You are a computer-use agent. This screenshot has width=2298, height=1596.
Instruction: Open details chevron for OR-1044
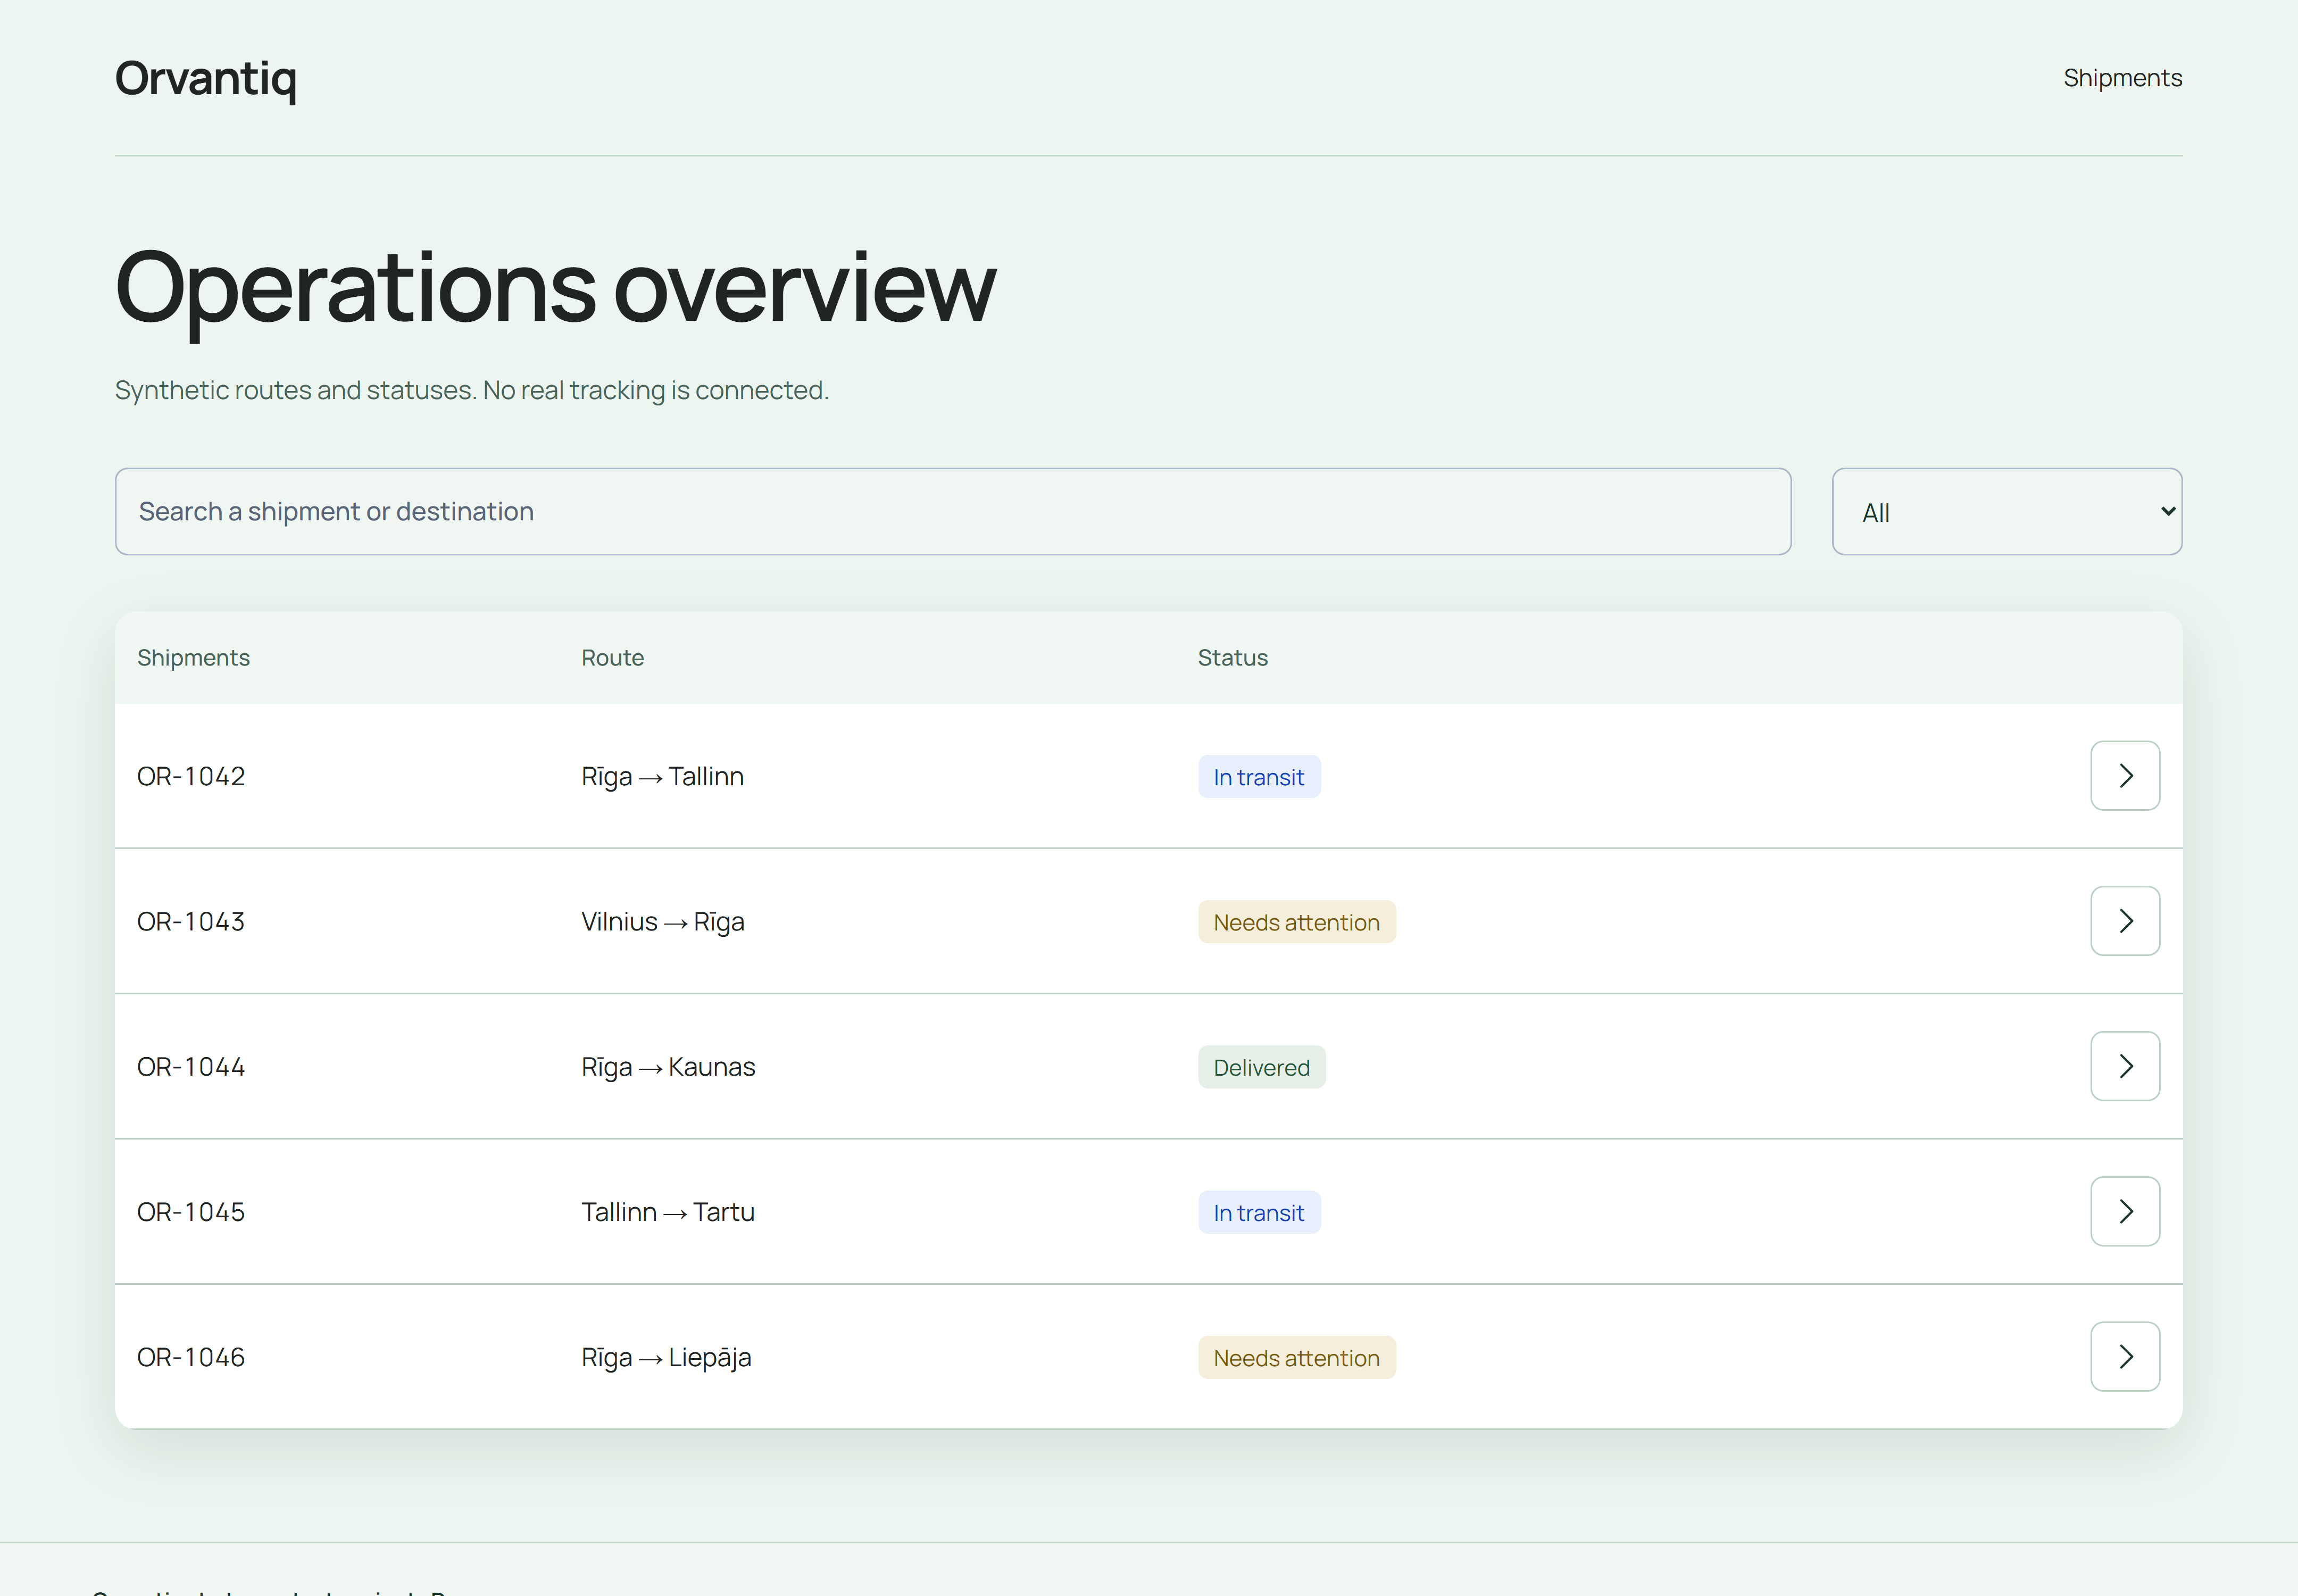(x=2125, y=1066)
